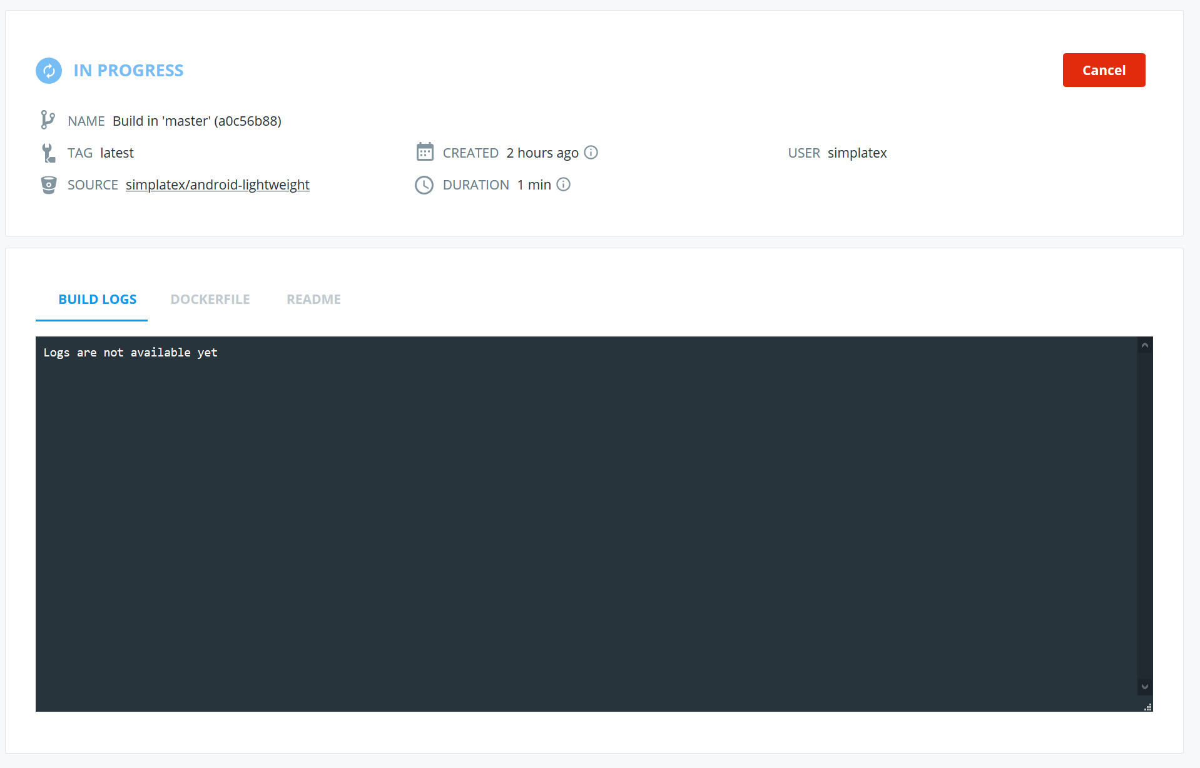The width and height of the screenshot is (1200, 768).
Task: Click the Bitbucket source icon
Action: (48, 185)
